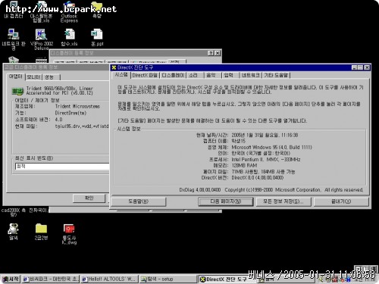Open the 기타 도움말 tab

(x=276, y=75)
